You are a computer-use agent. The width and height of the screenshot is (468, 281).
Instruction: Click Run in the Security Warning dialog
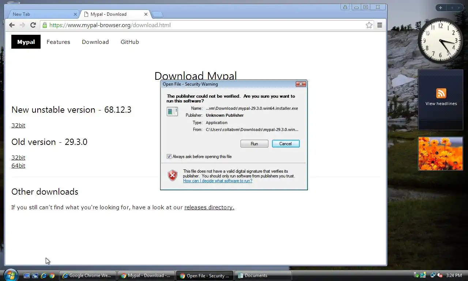point(254,144)
